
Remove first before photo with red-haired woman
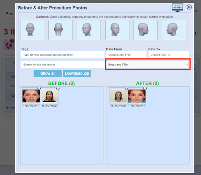pos(39,88)
